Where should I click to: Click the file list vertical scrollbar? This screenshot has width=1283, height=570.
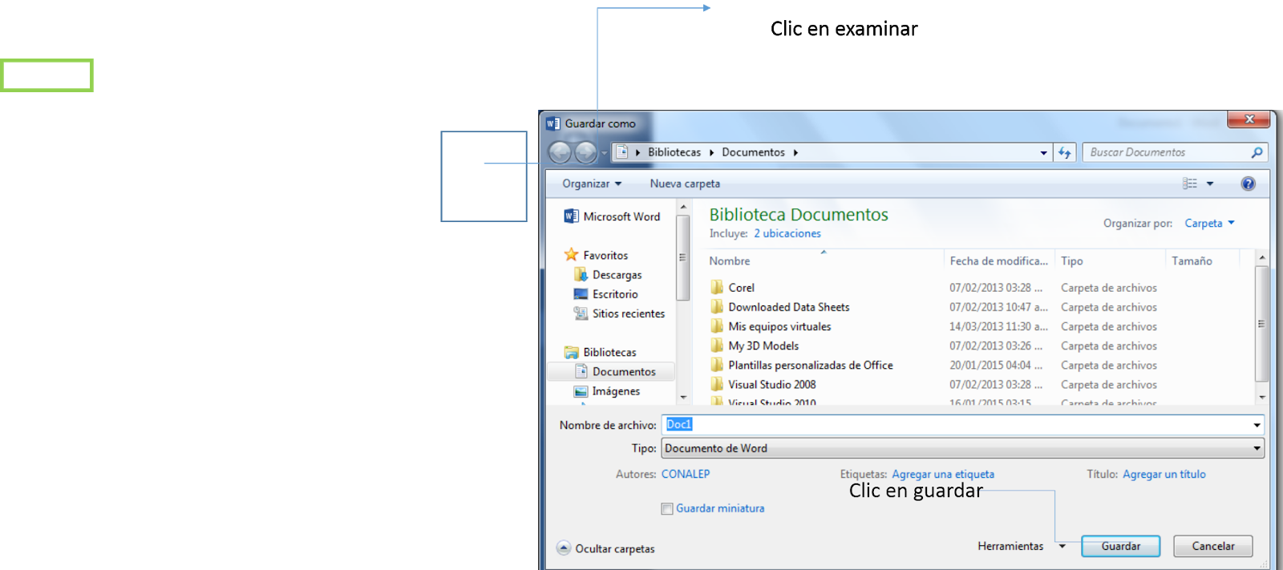[x=1261, y=325]
